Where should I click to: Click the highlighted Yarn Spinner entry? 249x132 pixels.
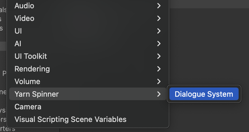37,94
